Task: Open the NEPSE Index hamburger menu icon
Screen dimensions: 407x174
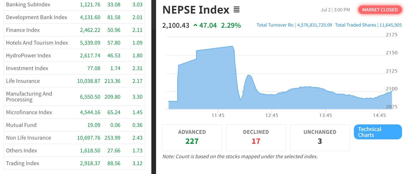Action: [x=236, y=10]
